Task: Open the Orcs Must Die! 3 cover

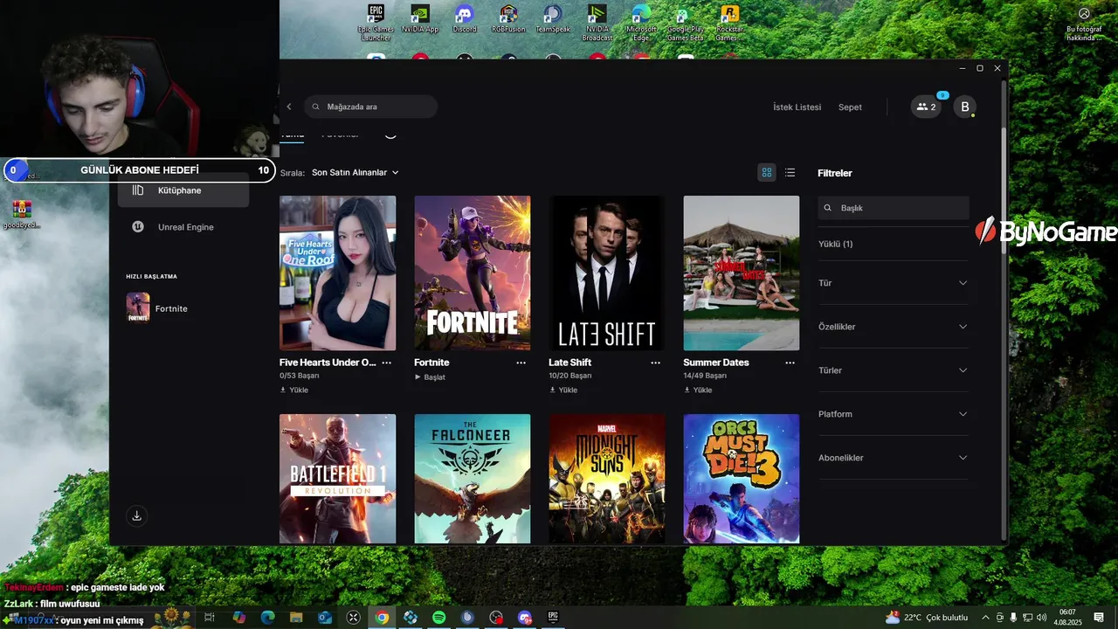Action: [x=741, y=479]
